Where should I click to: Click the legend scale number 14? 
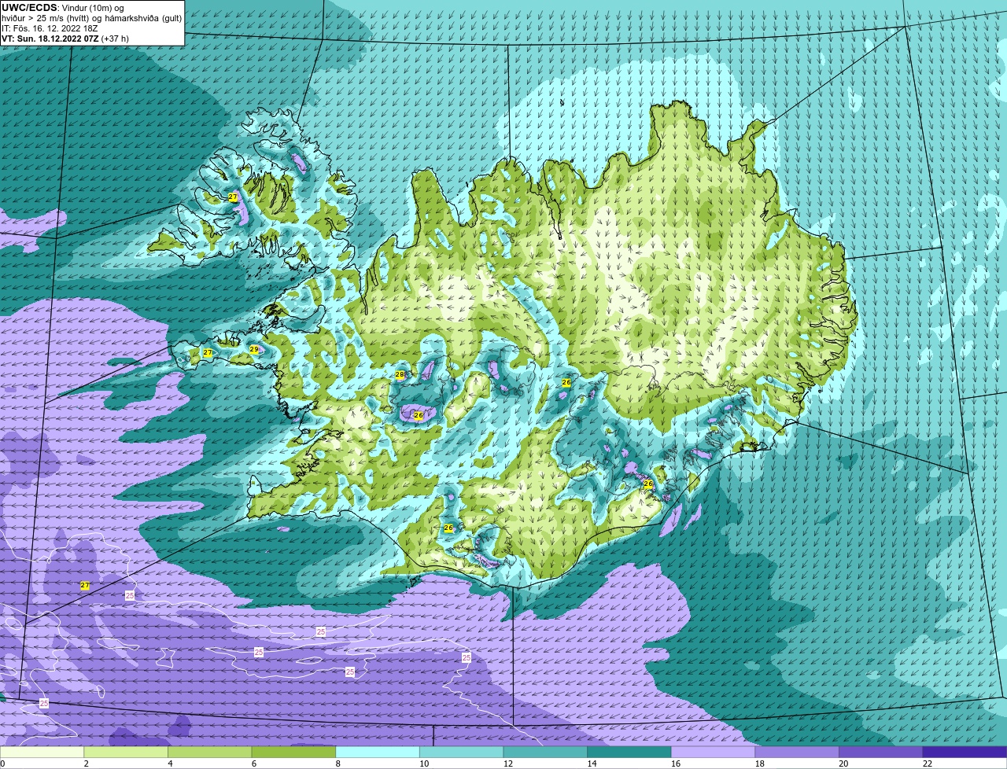(x=592, y=763)
